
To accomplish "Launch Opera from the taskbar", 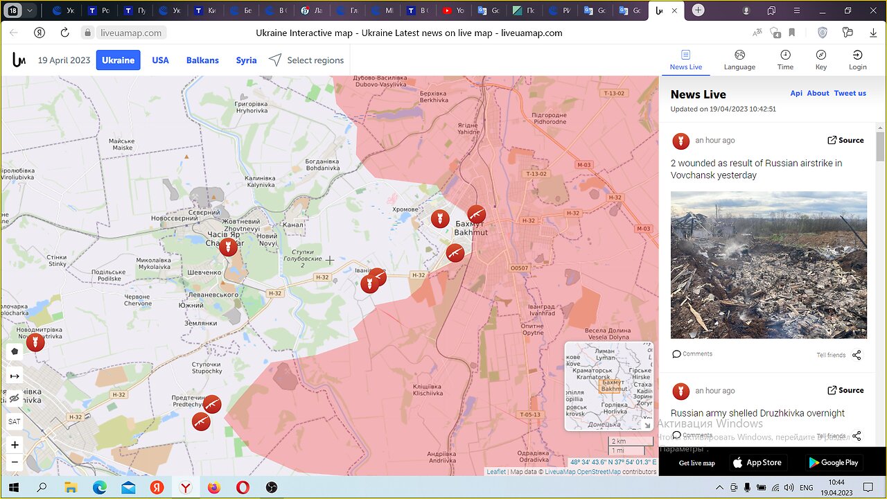I will click(243, 488).
